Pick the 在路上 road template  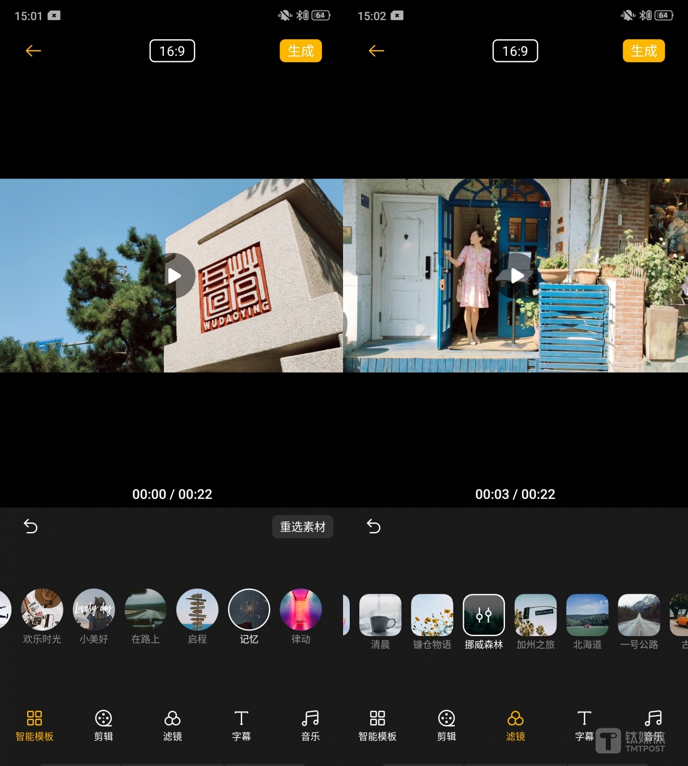click(x=146, y=610)
